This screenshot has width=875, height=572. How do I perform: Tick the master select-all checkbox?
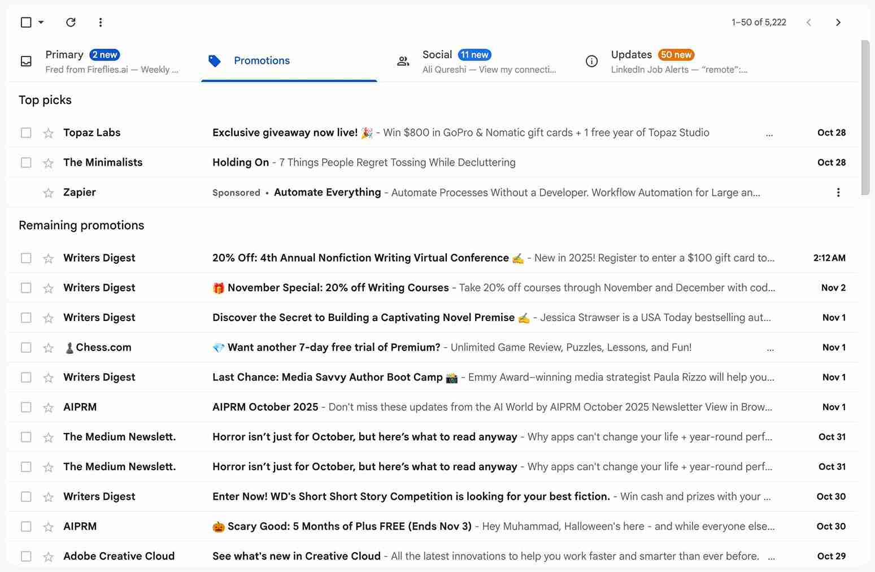pyautogui.click(x=26, y=22)
